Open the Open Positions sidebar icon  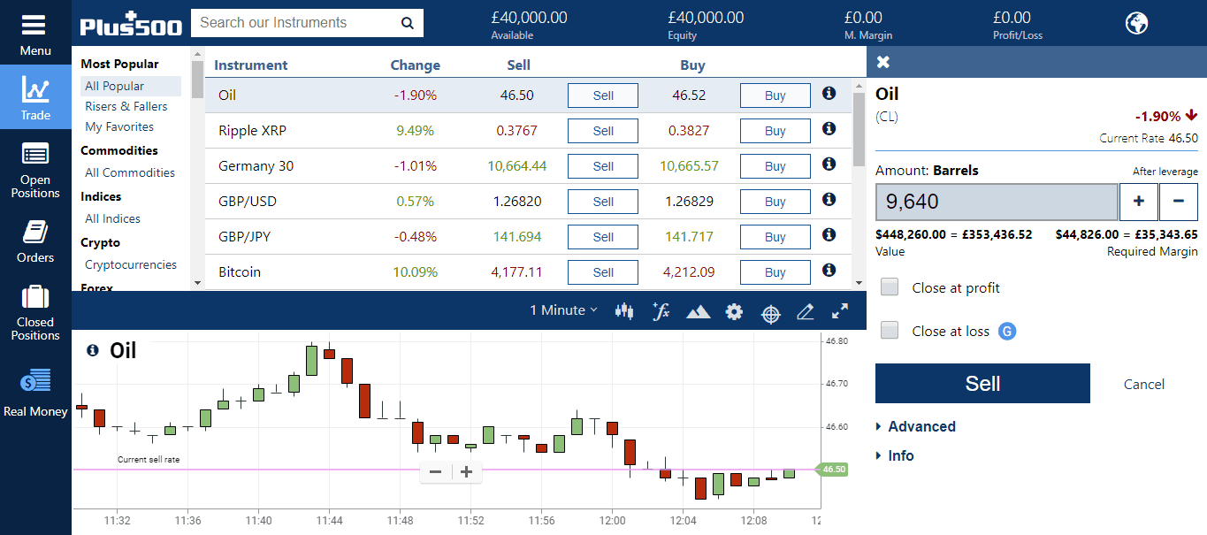point(35,154)
